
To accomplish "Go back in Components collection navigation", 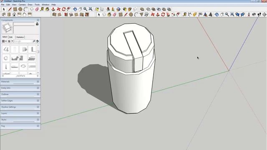I will 3,76.
